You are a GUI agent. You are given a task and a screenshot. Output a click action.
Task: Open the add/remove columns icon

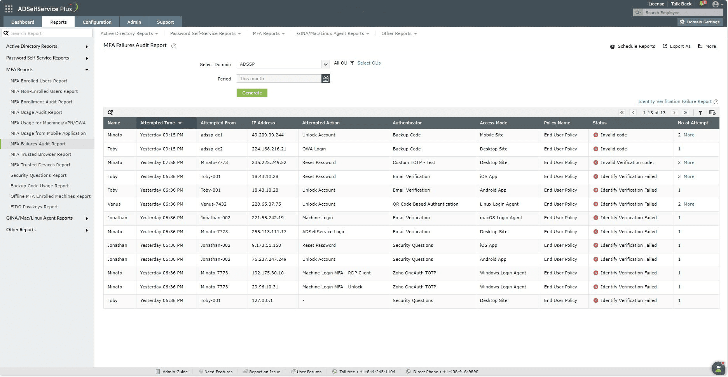[712, 112]
